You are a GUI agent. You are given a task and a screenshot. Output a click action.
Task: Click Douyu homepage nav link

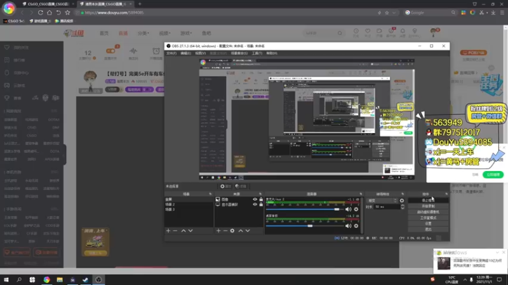pos(104,34)
